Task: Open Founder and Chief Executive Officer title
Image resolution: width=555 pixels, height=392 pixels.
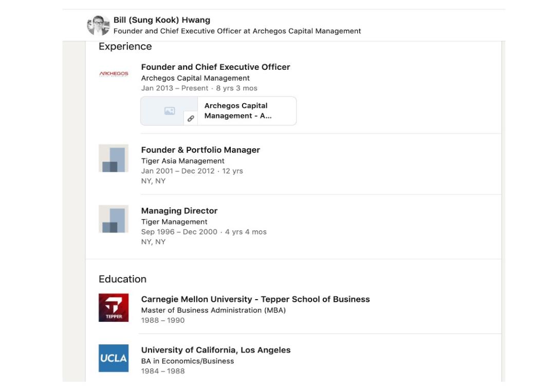Action: (215, 67)
